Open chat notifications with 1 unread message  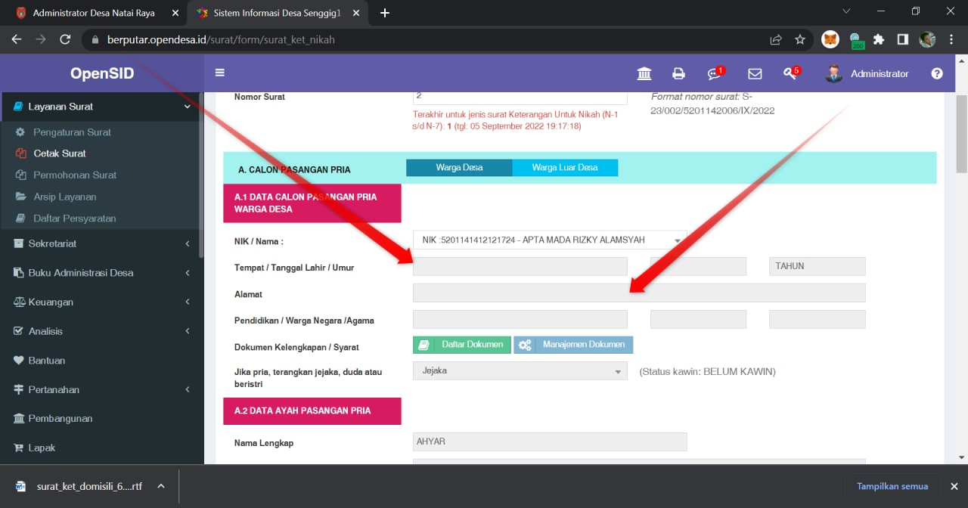click(714, 73)
